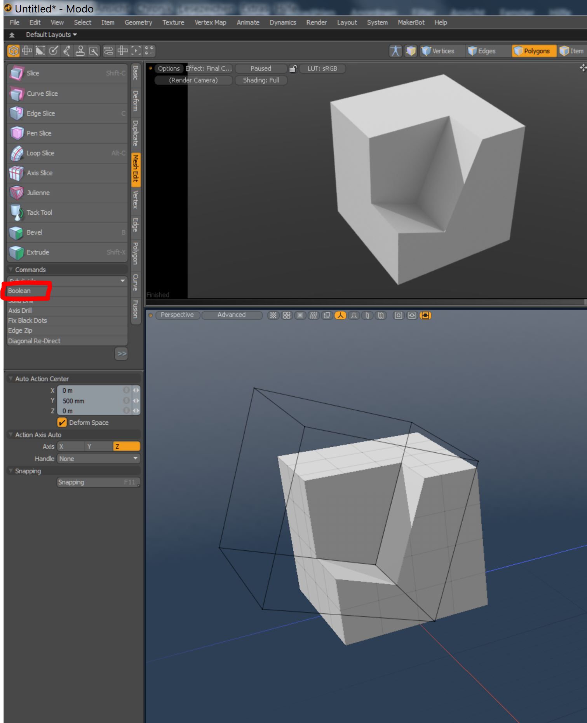
Task: Click the four-circles icon in Perspective viewport bar
Action: (x=287, y=315)
